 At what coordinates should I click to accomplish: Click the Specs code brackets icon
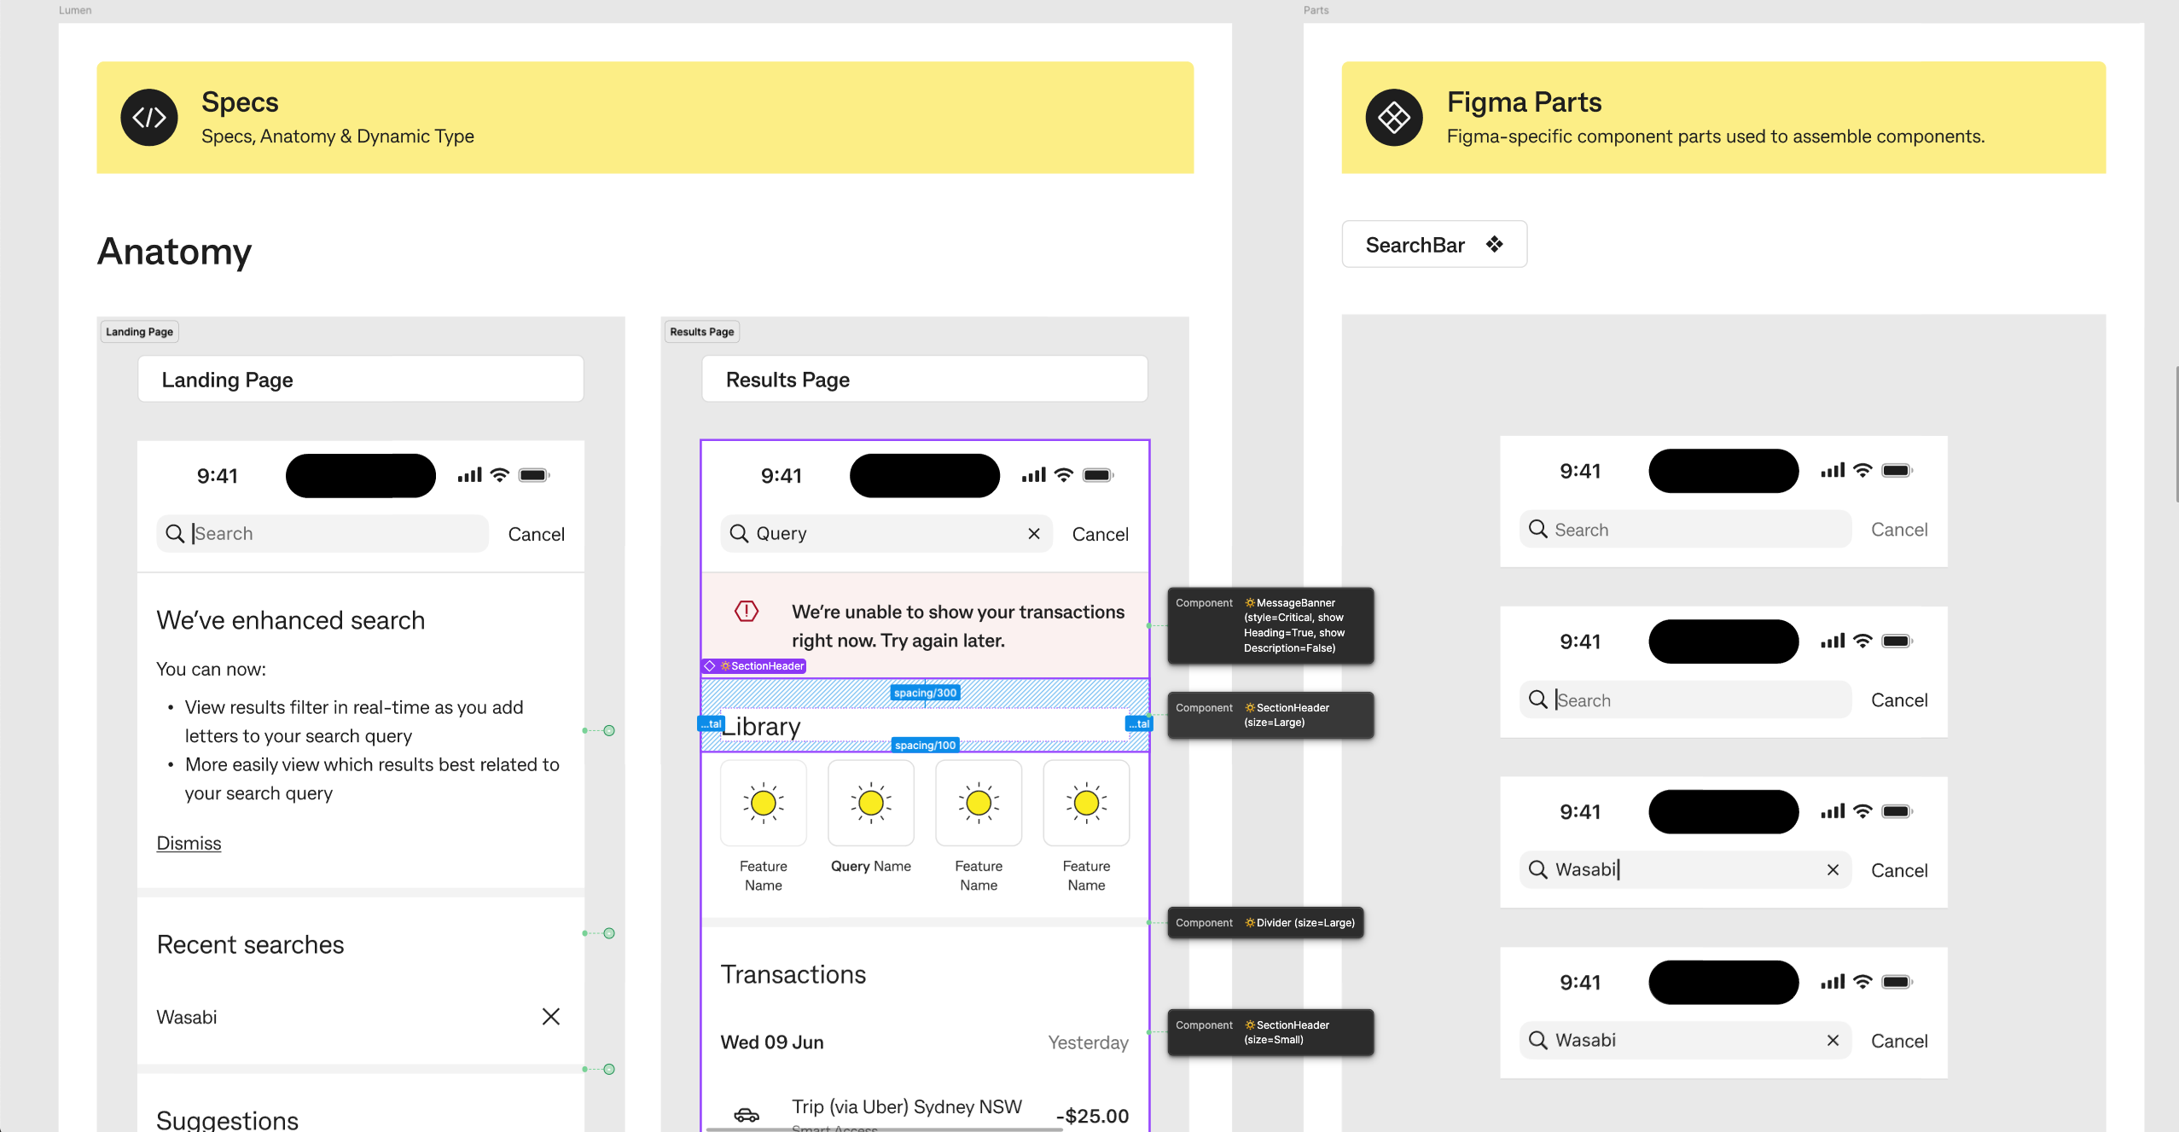[x=149, y=118]
